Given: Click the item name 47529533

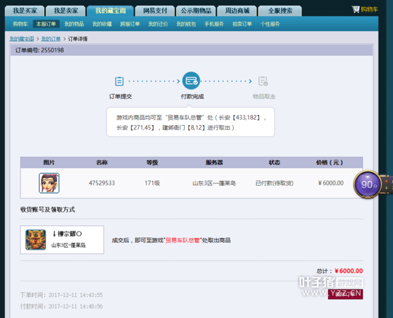Looking at the screenshot, I should point(102,183).
